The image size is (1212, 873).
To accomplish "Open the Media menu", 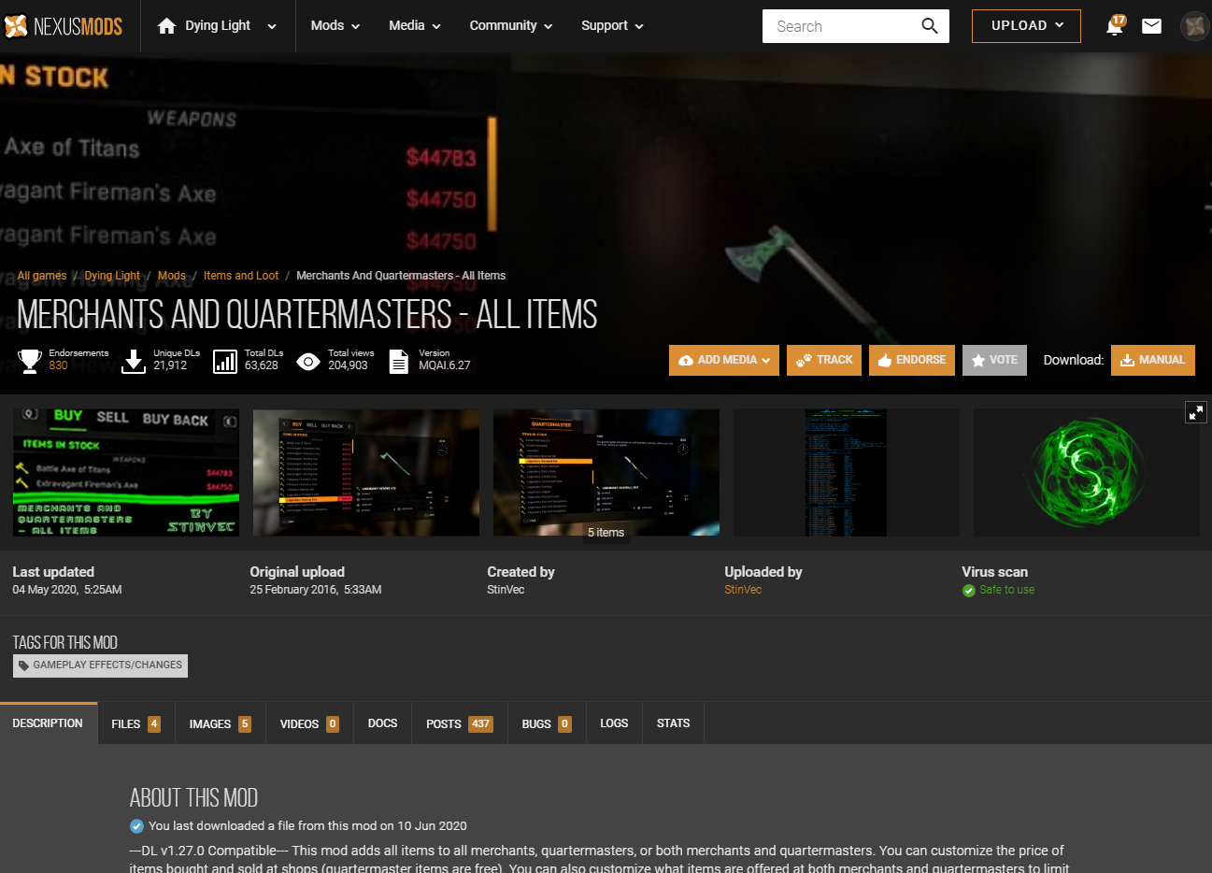I will [415, 26].
